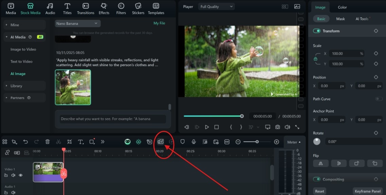386x195 pixels.
Task: Select the scissors split tool in the toolbar
Action: 58,142
